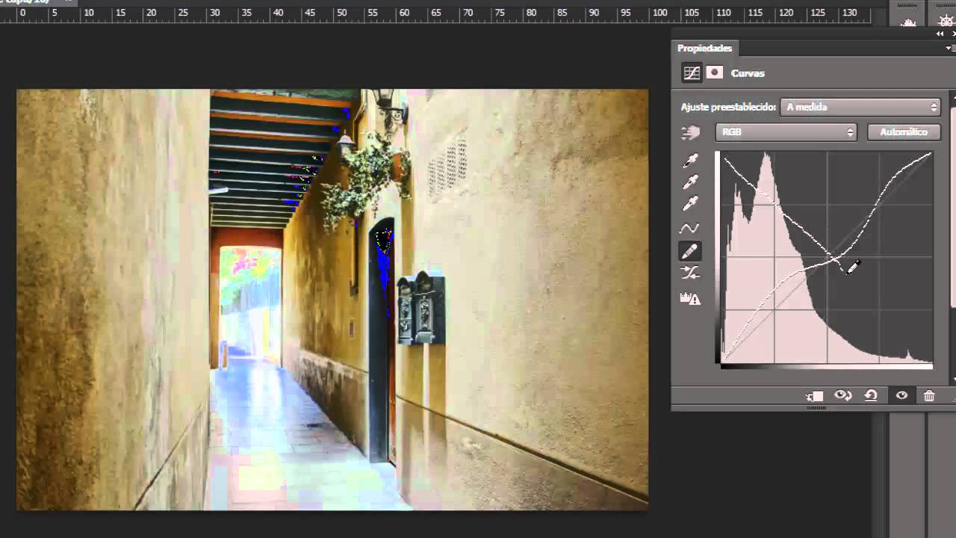
Task: Pick the white point eyedropper
Action: point(690,204)
